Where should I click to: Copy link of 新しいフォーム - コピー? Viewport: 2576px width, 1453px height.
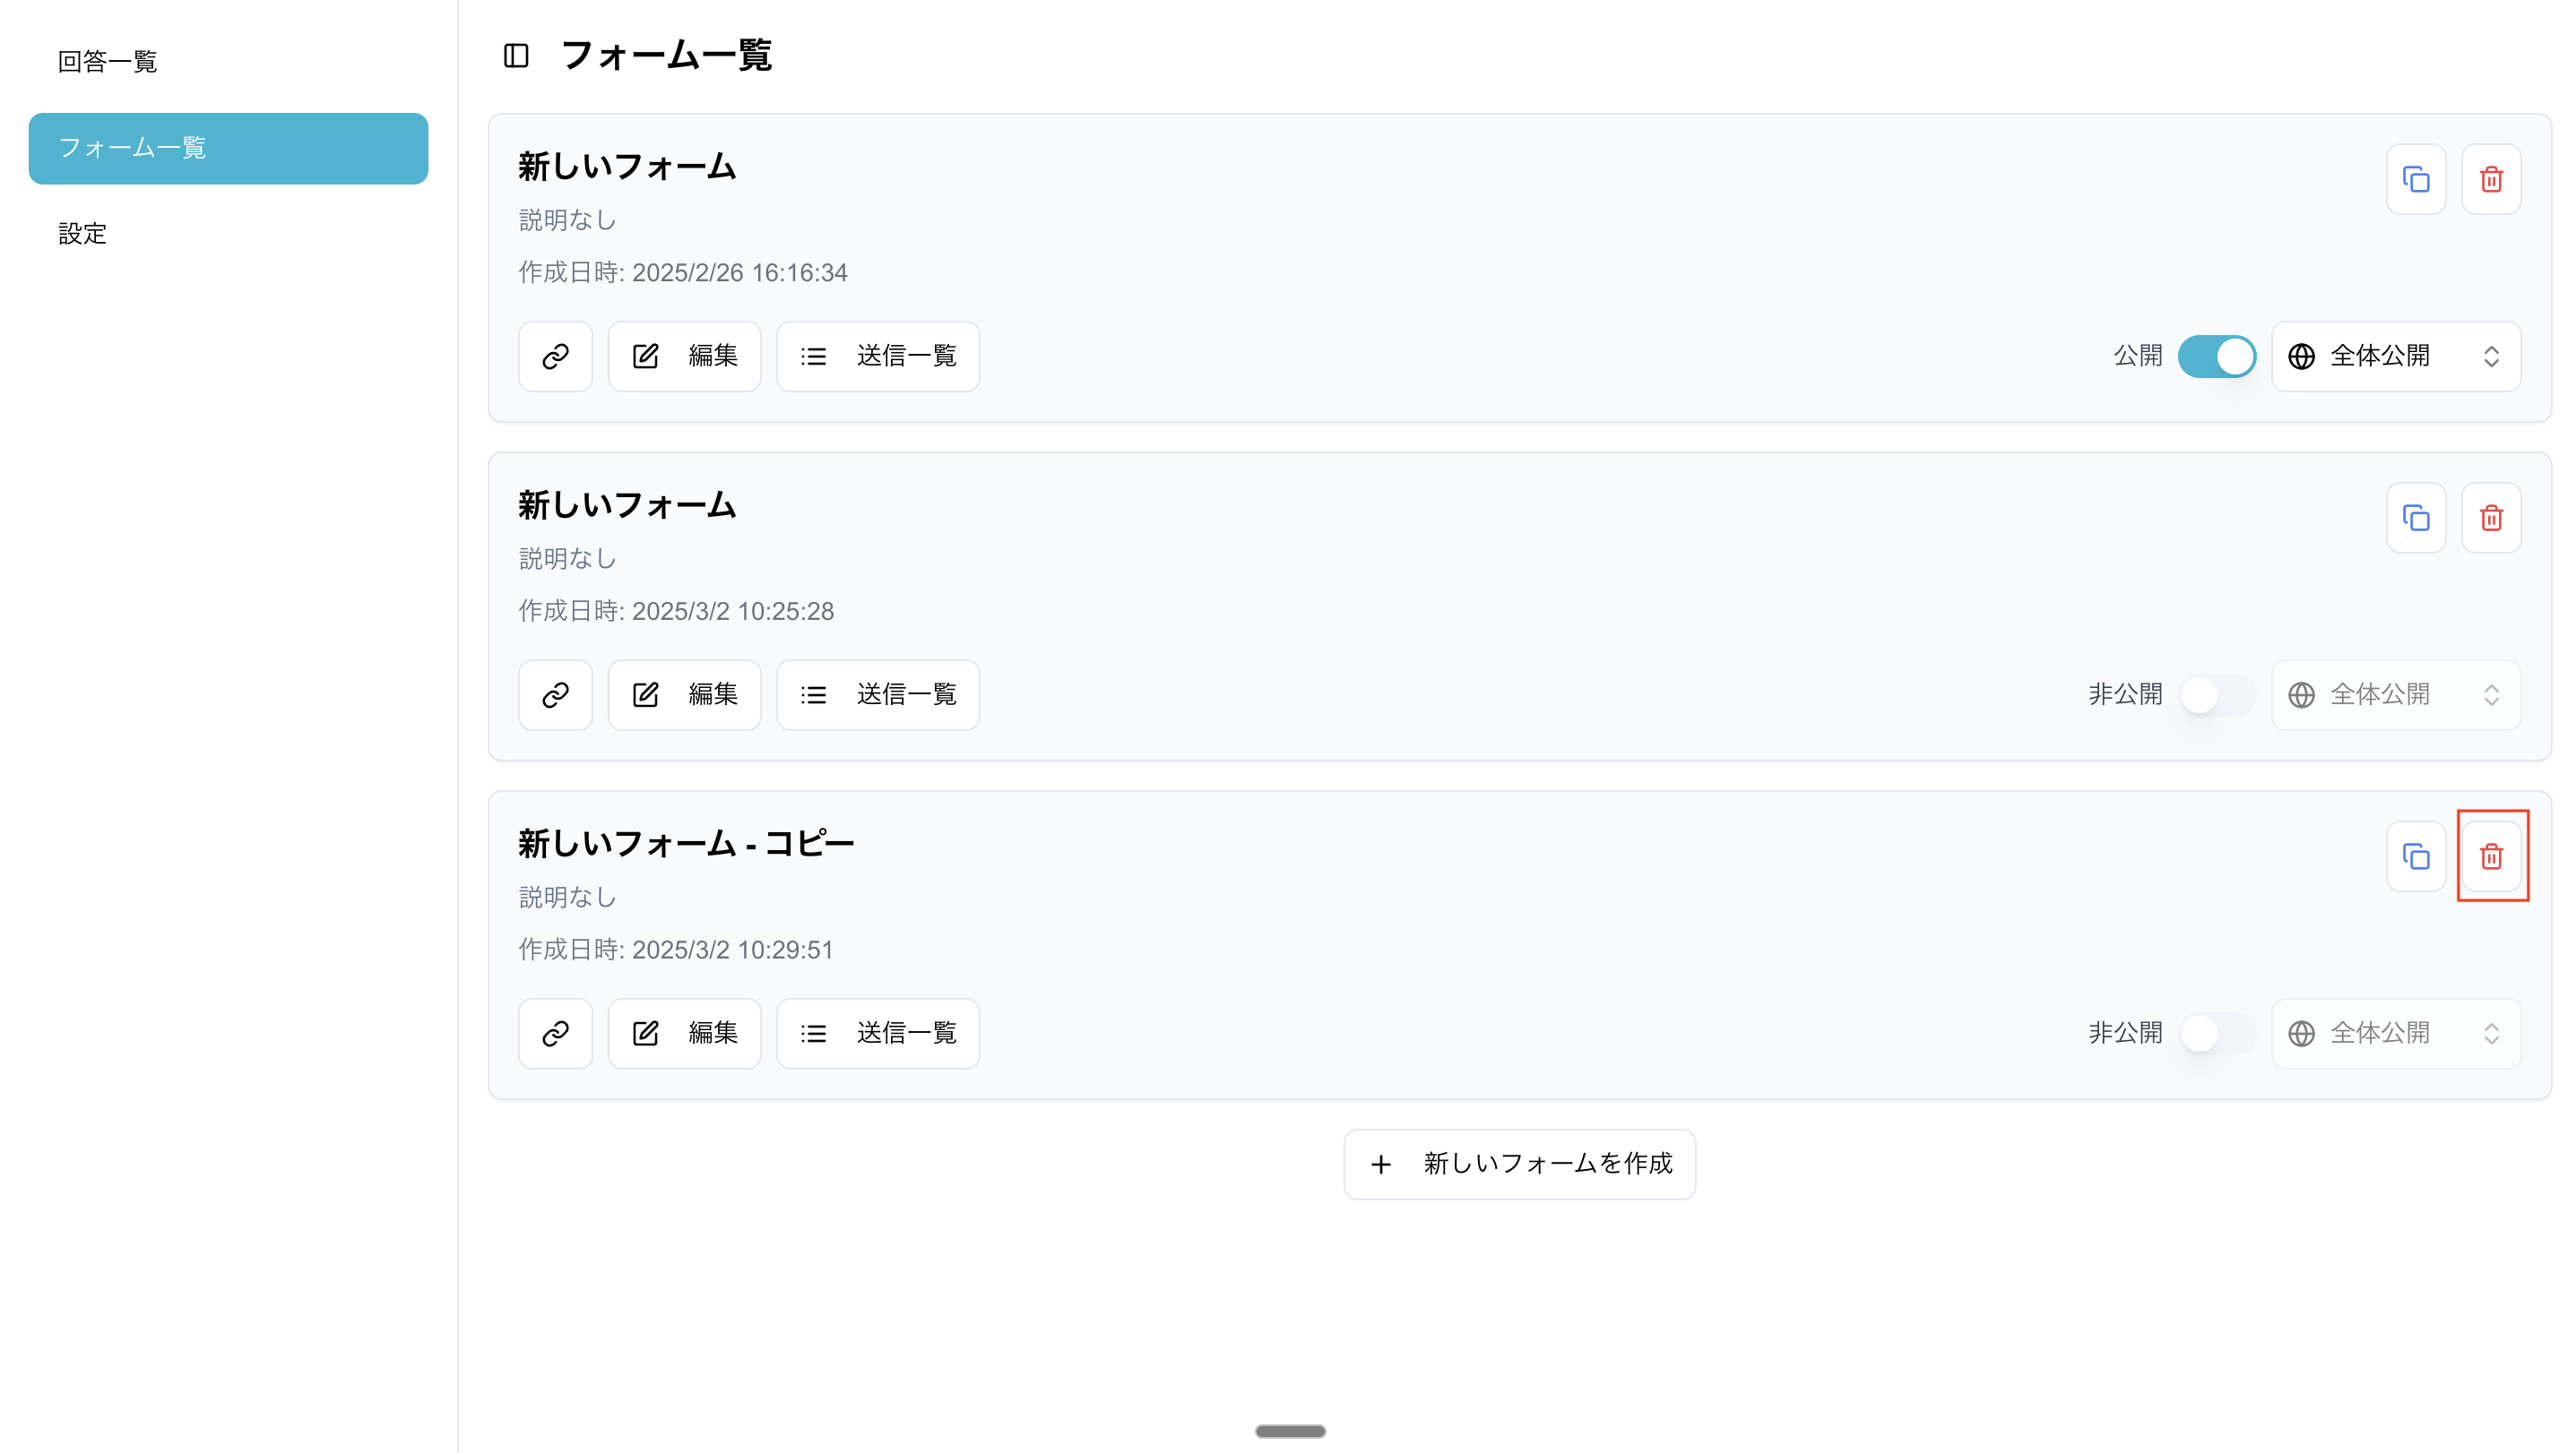(x=555, y=1033)
